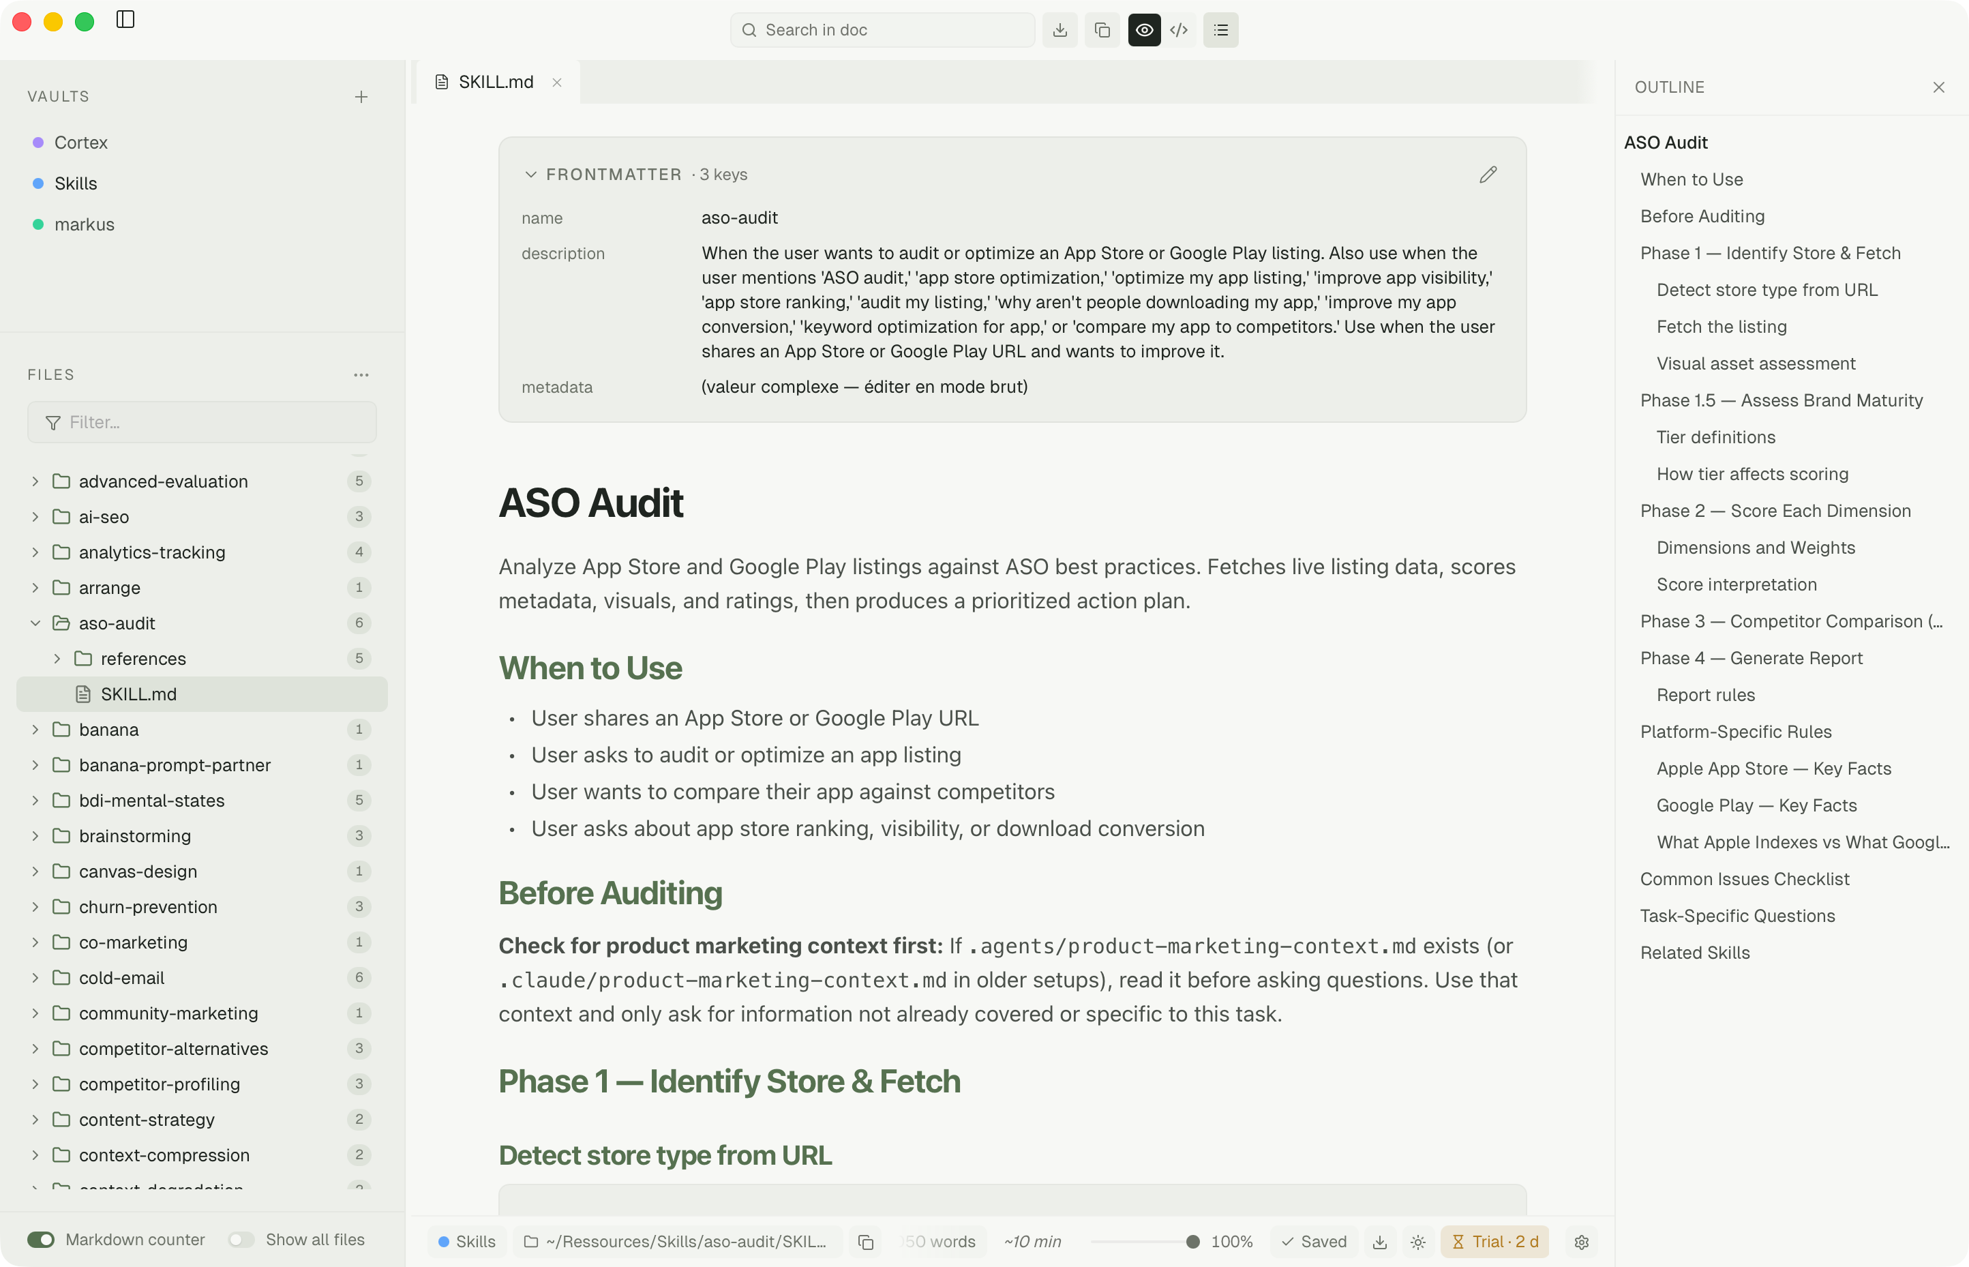This screenshot has height=1267, width=1969.
Task: Toggle the Markdown counter switch
Action: point(41,1240)
